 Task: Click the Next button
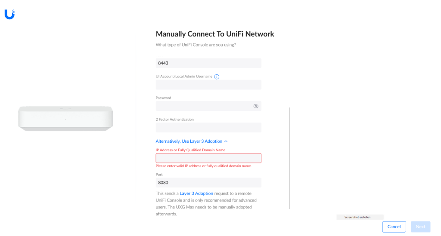coord(420,227)
